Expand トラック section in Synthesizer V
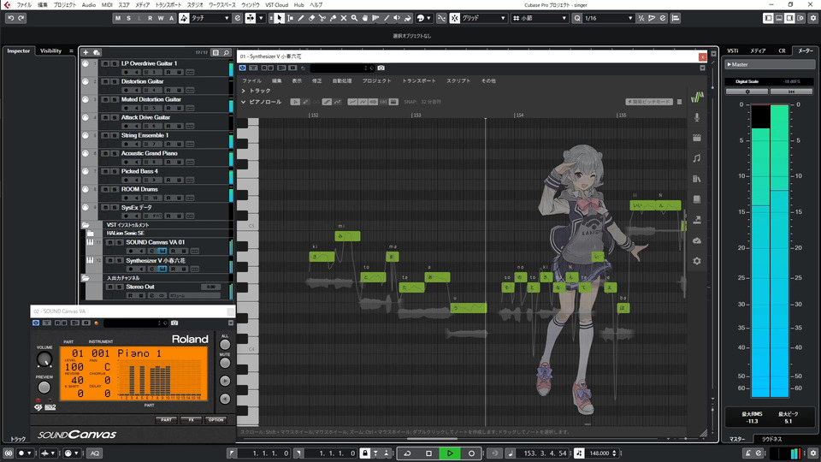 coord(244,91)
